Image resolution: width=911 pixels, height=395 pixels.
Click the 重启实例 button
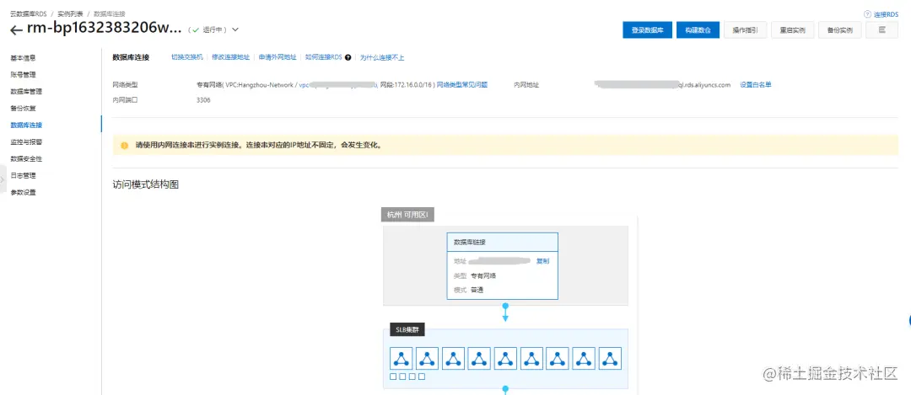792,30
